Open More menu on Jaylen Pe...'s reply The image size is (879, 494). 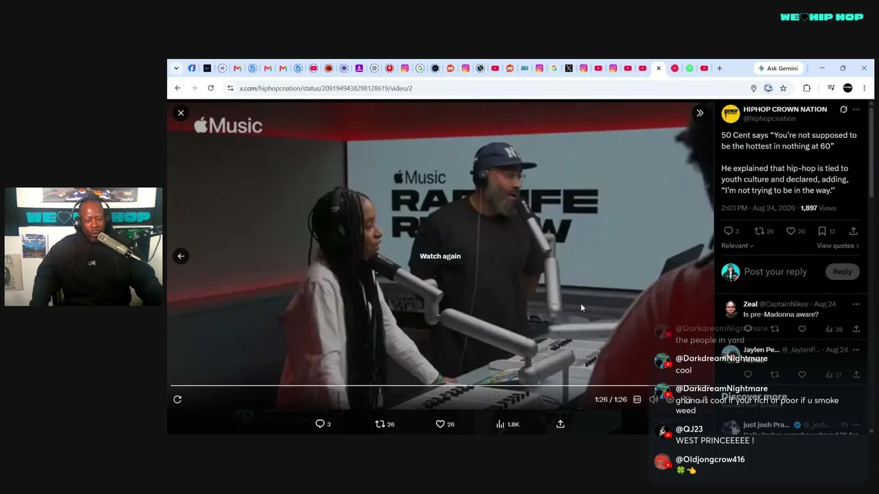pos(856,350)
